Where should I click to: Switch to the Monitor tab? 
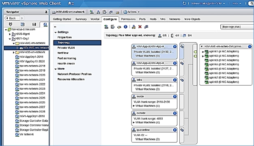95,19
